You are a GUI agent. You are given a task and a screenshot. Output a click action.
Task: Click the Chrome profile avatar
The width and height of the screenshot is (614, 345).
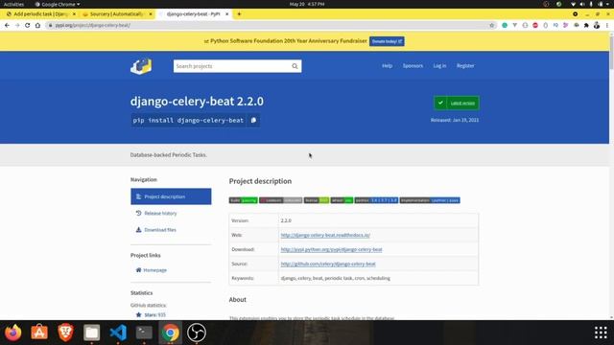(597, 25)
